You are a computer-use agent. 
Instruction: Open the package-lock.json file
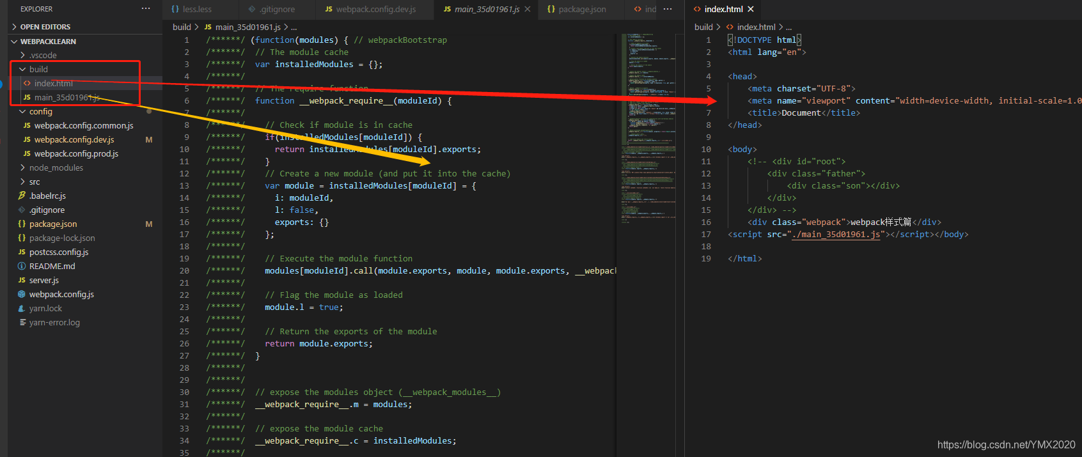(85, 238)
